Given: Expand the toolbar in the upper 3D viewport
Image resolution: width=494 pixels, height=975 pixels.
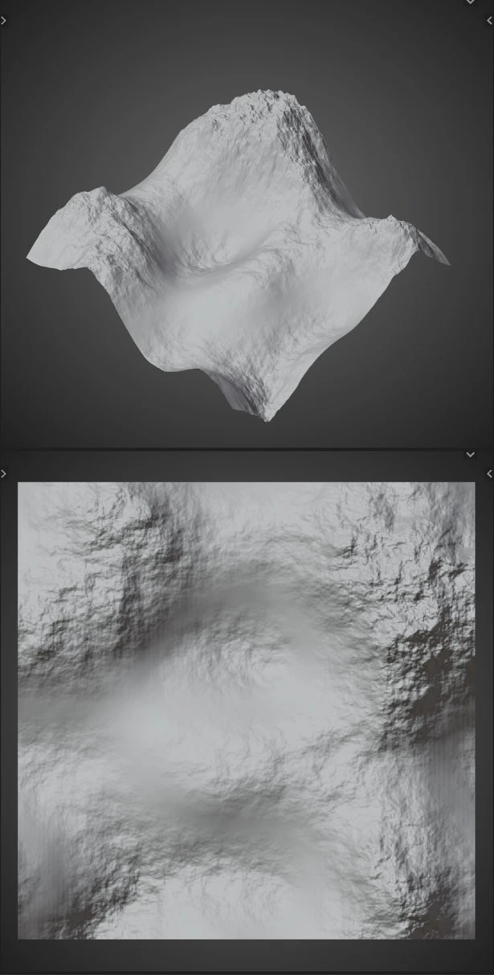Looking at the screenshot, I should 4,21.
